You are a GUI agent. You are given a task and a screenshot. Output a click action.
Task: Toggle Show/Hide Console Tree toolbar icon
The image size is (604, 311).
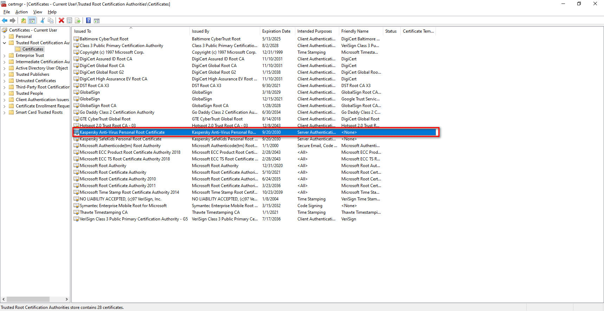tap(32, 20)
